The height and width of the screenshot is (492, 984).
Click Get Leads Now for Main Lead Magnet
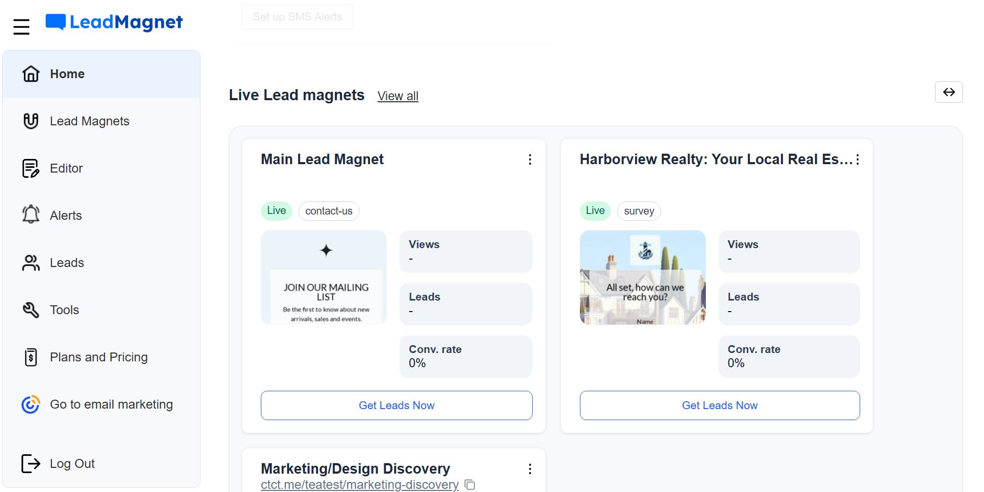point(396,405)
